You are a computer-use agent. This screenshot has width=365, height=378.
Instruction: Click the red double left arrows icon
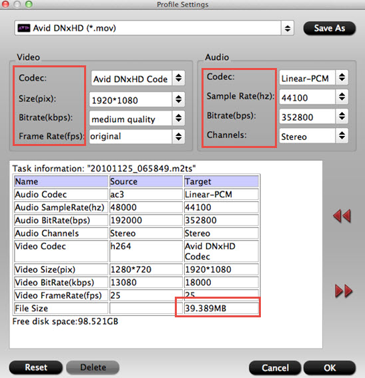(x=342, y=216)
